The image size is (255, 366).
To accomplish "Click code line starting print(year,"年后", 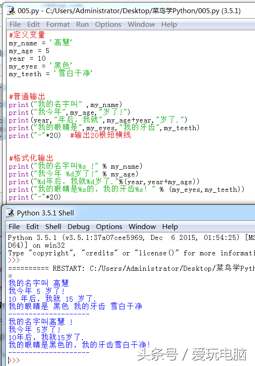I will tap(98, 120).
